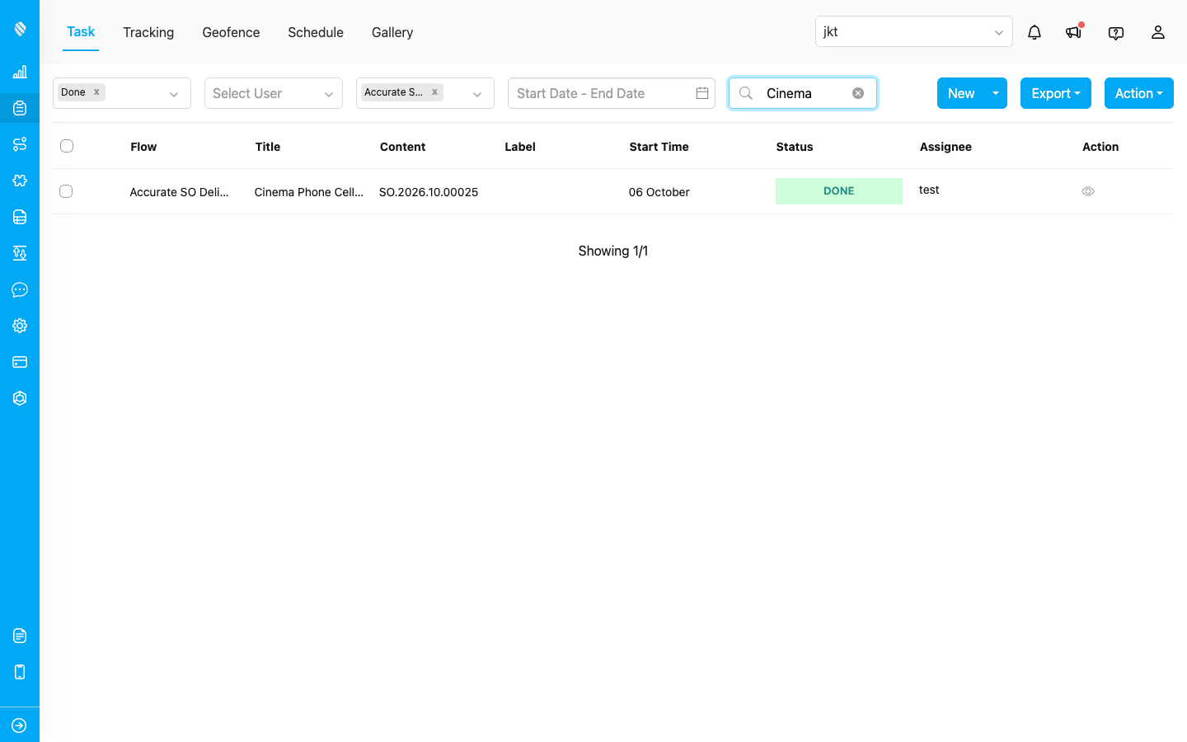This screenshot has height=742, width=1187.
Task: Remove the Done status filter tag
Action: click(x=96, y=92)
